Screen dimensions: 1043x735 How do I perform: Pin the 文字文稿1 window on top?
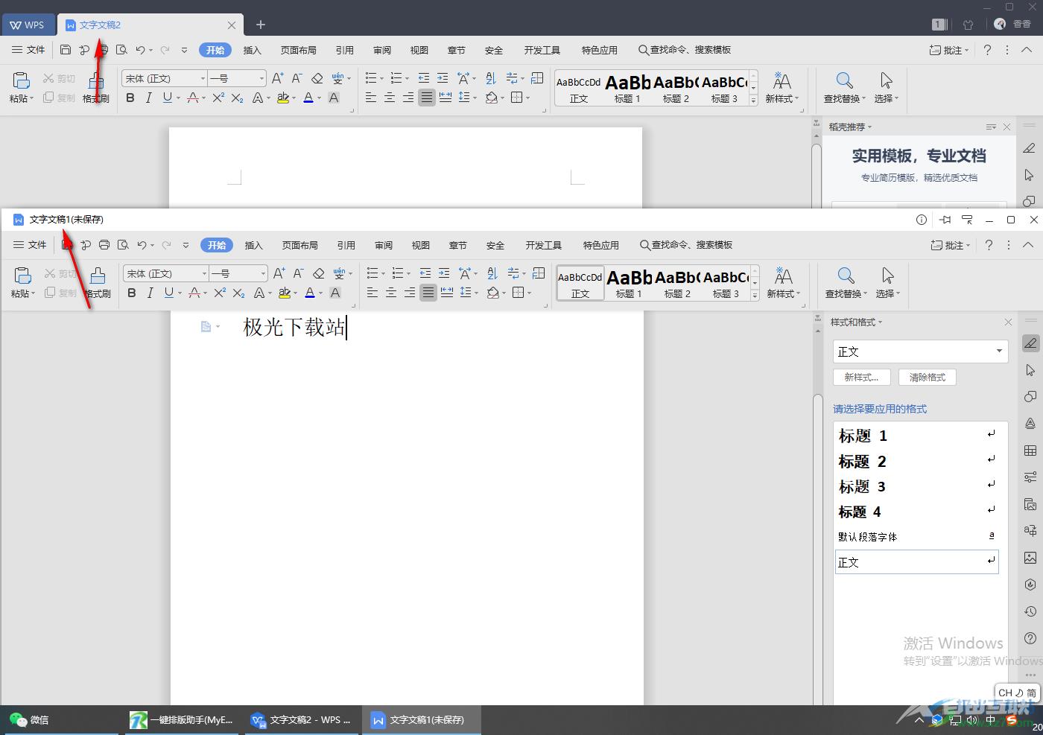point(945,220)
